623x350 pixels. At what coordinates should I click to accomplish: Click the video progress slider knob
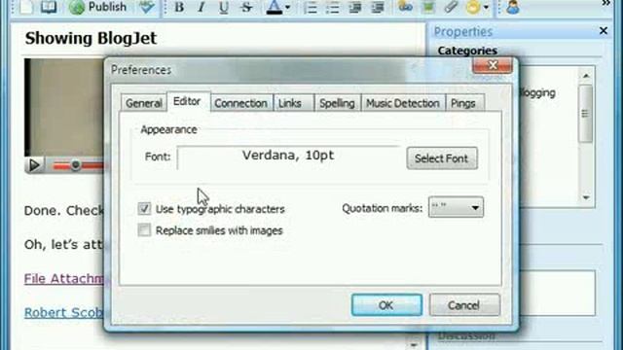pyautogui.click(x=75, y=165)
